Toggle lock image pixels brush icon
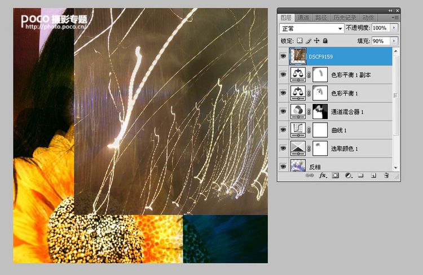Screen dimensions: 423x275 coord(309,41)
